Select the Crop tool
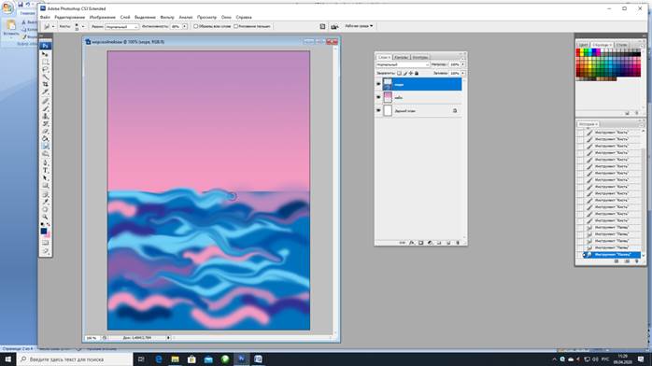This screenshot has width=652, height=366. pyautogui.click(x=46, y=84)
